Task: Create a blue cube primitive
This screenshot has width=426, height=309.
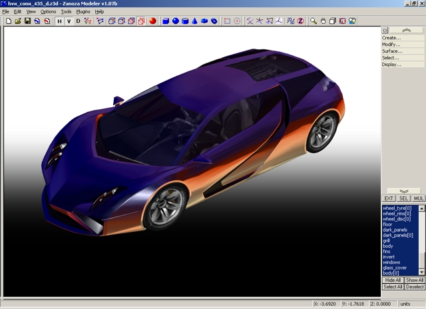Action: coord(166,21)
